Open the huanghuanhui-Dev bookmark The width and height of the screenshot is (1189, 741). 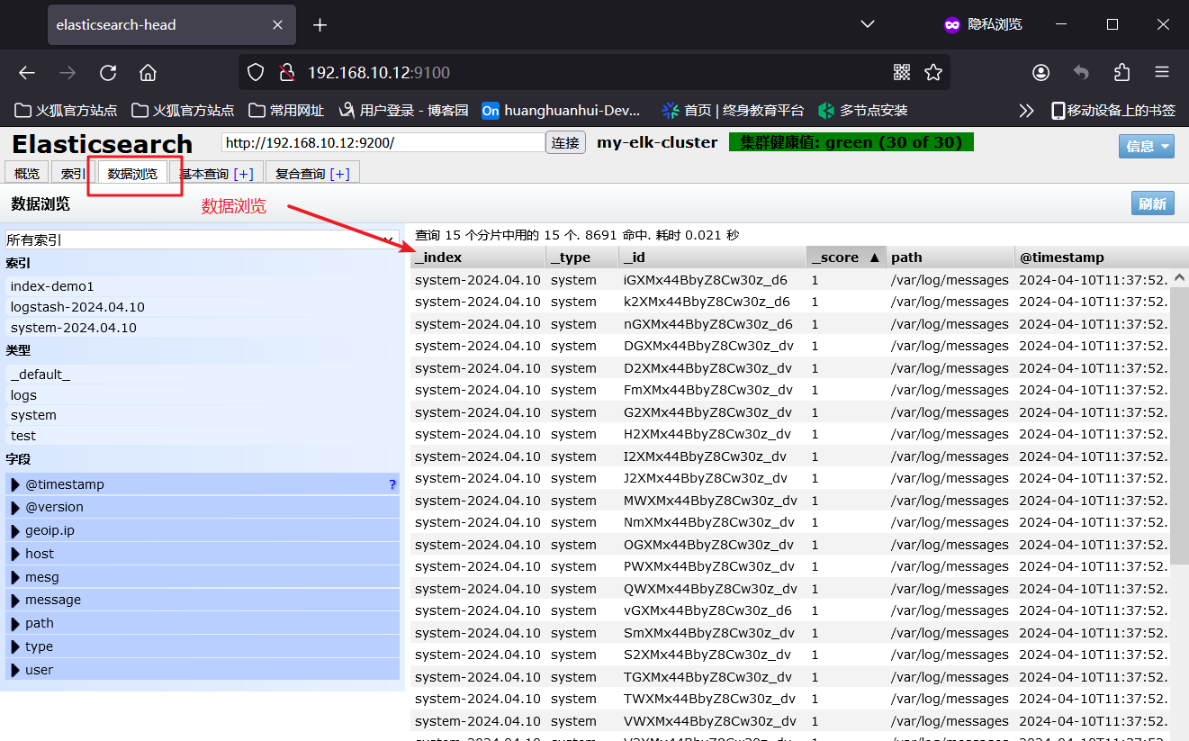pos(562,111)
